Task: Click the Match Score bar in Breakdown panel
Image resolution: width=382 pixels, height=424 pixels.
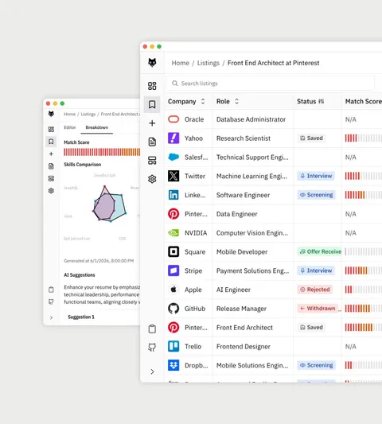Action: (102, 152)
